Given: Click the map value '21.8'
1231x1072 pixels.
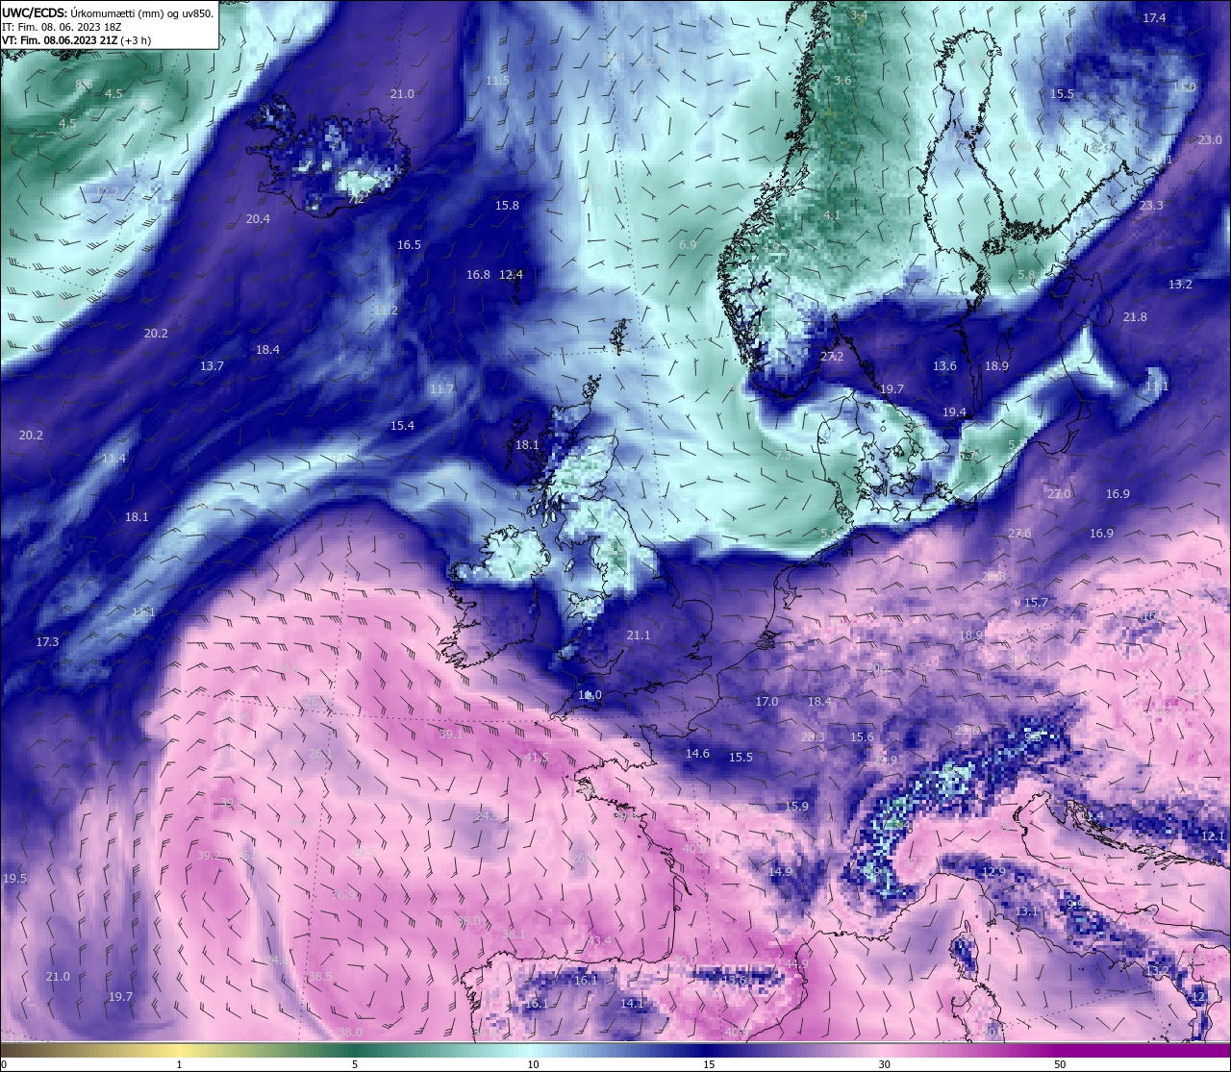Looking at the screenshot, I should pyautogui.click(x=1135, y=317).
